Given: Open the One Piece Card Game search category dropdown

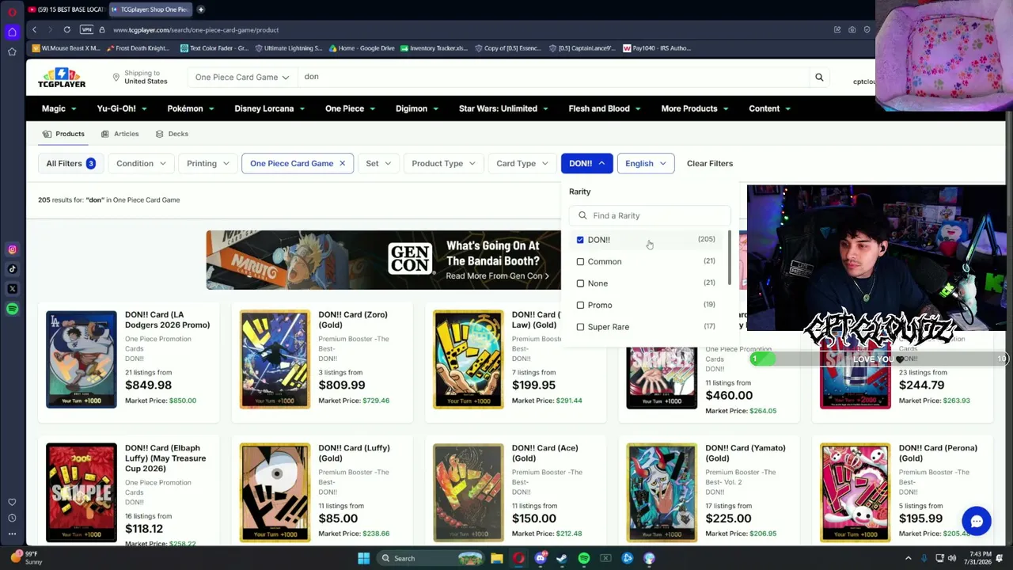Looking at the screenshot, I should pos(241,78).
